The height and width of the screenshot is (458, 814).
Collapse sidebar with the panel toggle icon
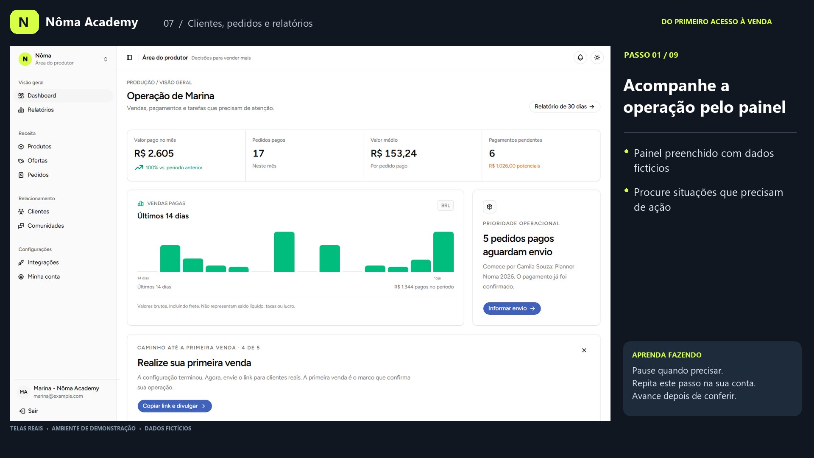tap(129, 58)
